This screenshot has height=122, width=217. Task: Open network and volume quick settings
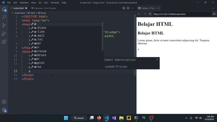[x=198, y=118]
